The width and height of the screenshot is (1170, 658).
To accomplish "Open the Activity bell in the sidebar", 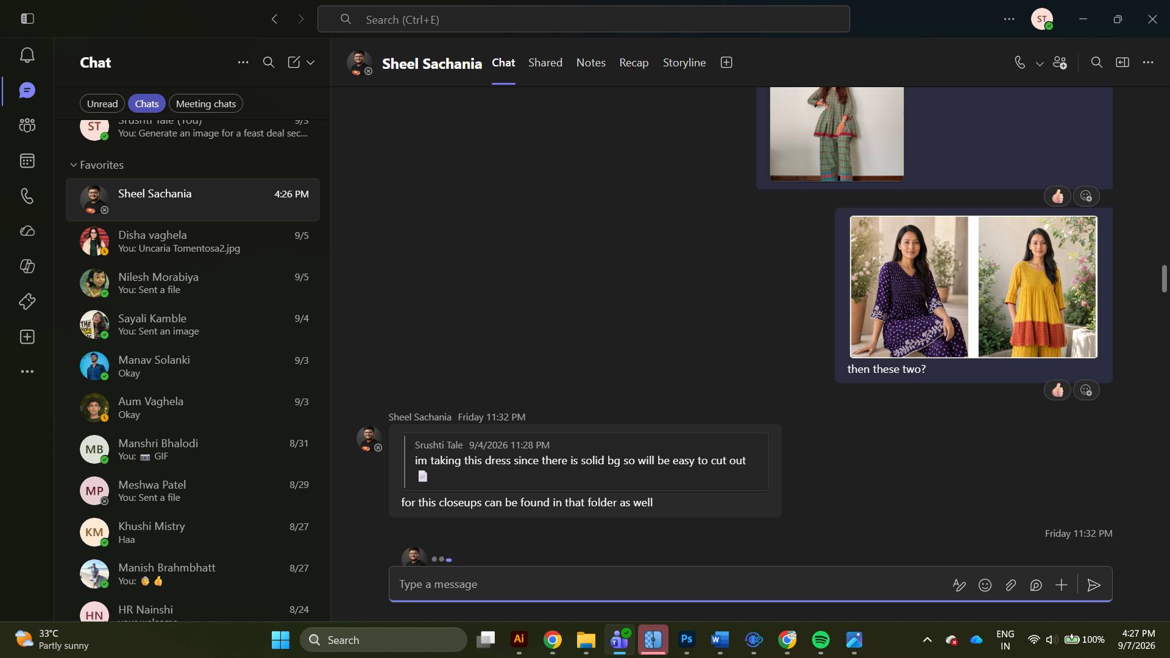I will pos(27,55).
